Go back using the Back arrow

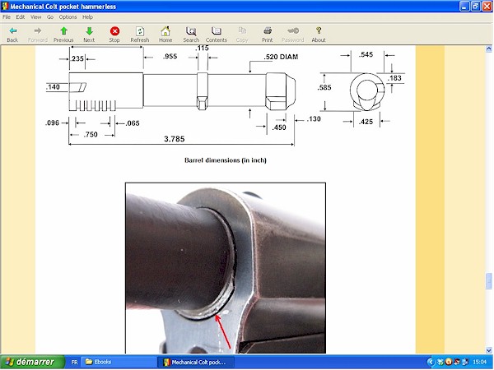[12, 34]
